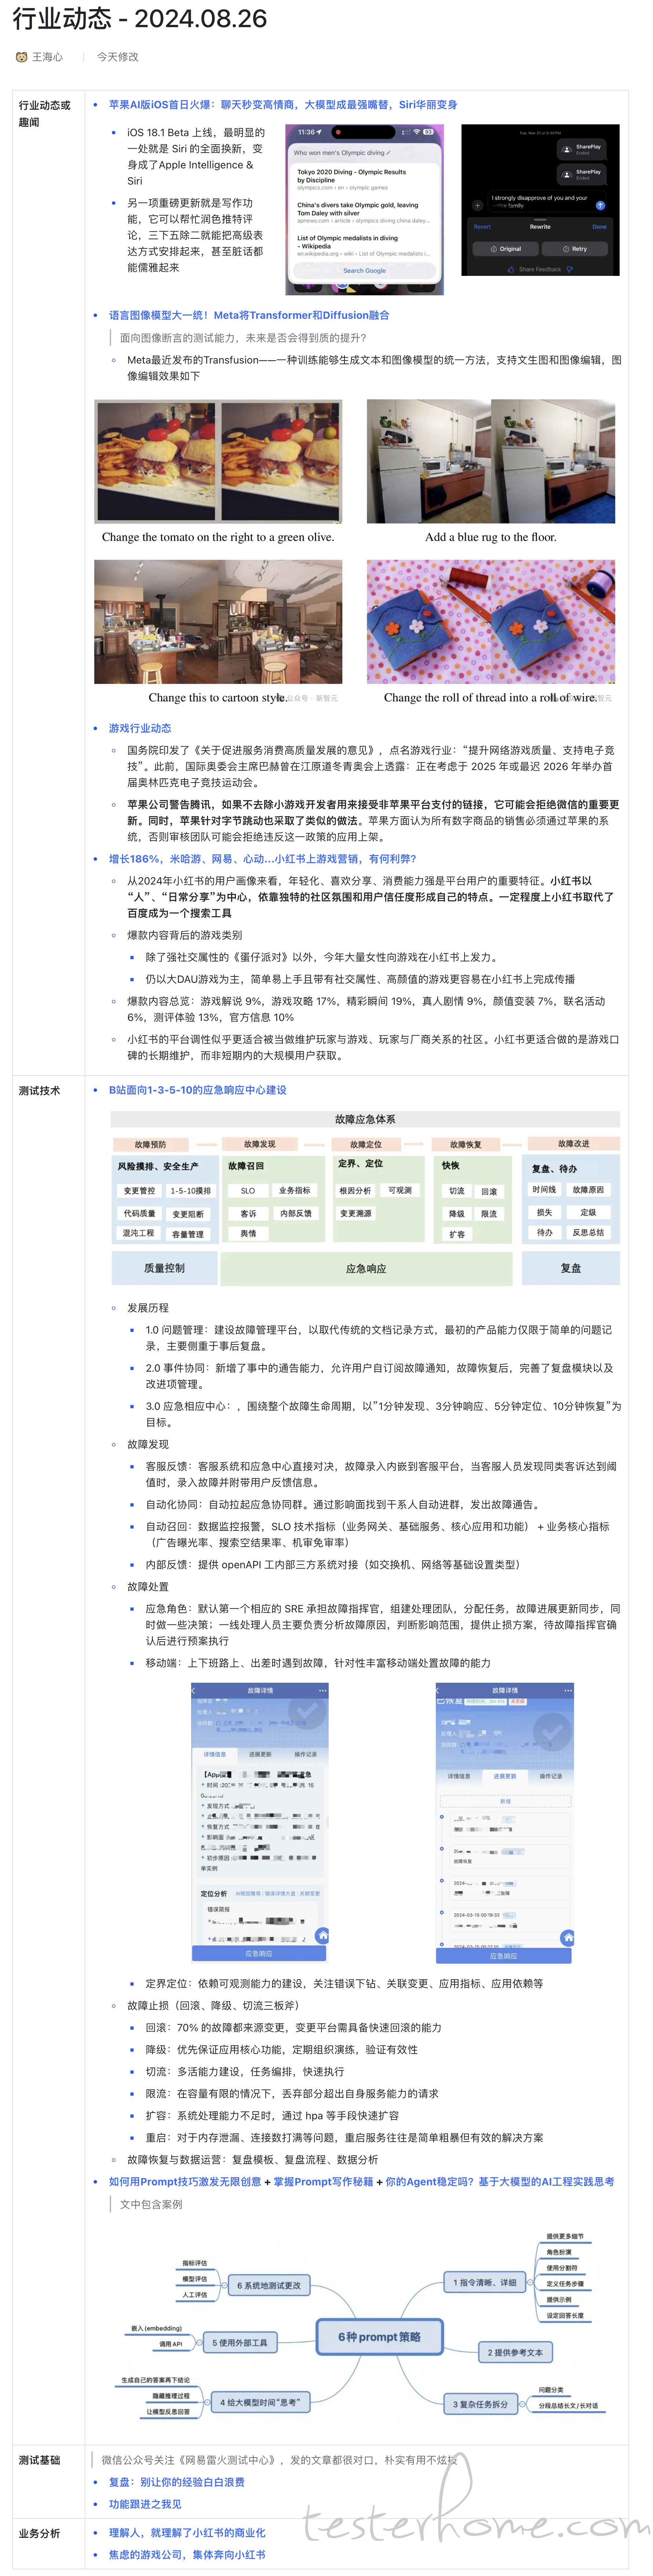Select the 业务分析 row header

click(x=39, y=2533)
